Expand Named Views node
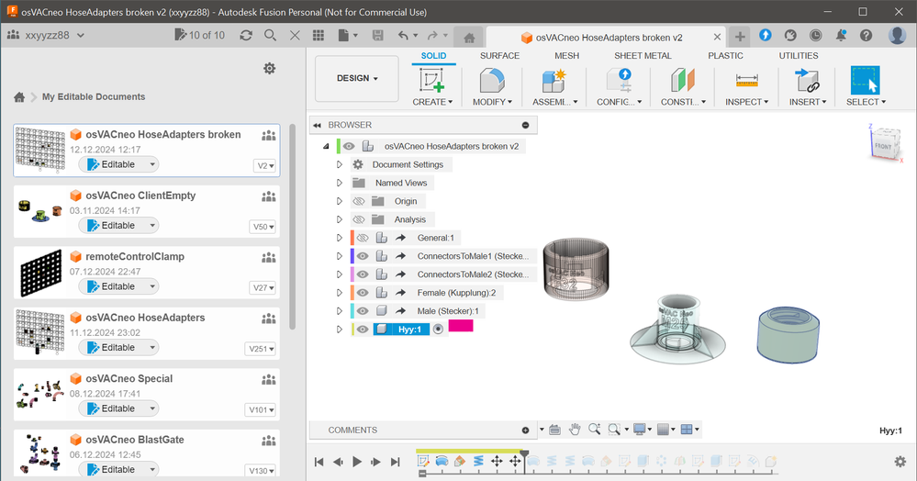Screen dimensions: 917x481 coord(340,184)
